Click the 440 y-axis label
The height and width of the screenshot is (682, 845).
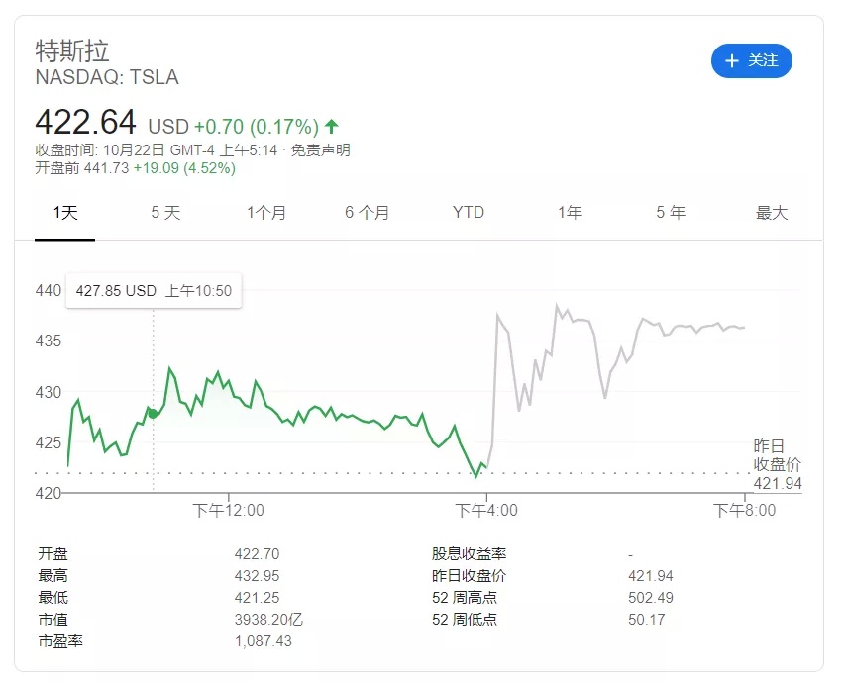coord(48,291)
